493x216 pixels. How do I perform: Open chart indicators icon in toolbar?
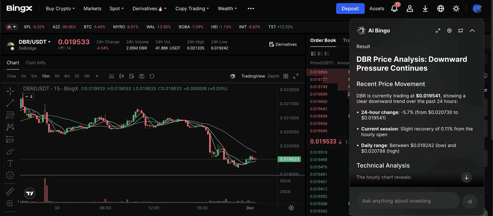coord(112,76)
